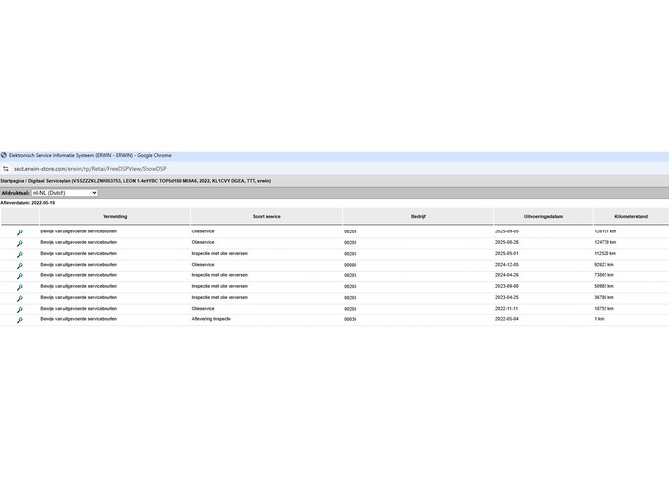Click magnifier icon for the 124739 km service
The image size is (669, 502).
(19, 243)
